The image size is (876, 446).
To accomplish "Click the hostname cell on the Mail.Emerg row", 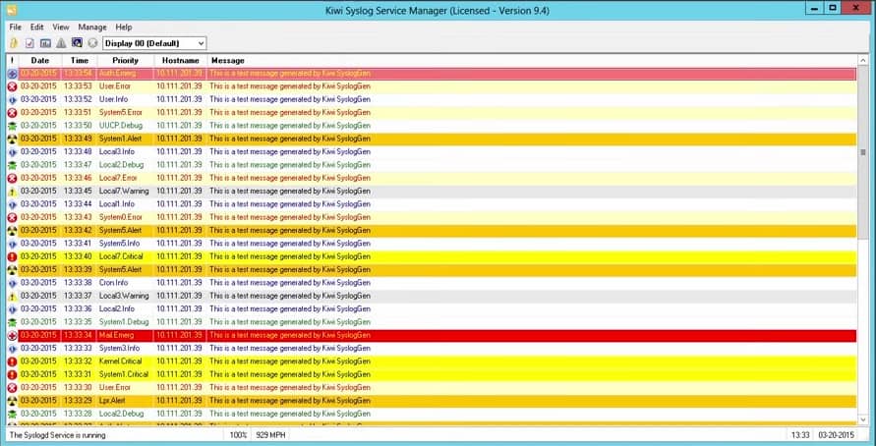I will pyautogui.click(x=179, y=335).
